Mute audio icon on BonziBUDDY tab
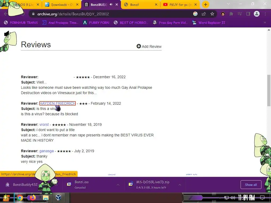The image size is (271, 203). click(x=111, y=4)
